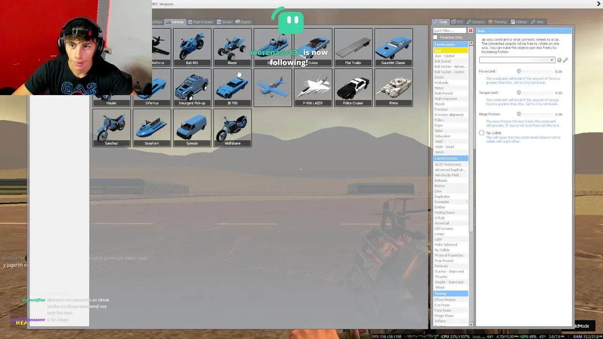The height and width of the screenshot is (339, 603).
Task: Select the Hydraulic tool
Action: [x=450, y=82]
